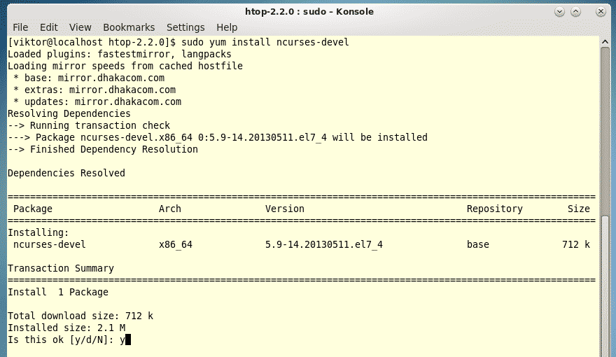Maximize the Konsole window

(x=575, y=12)
